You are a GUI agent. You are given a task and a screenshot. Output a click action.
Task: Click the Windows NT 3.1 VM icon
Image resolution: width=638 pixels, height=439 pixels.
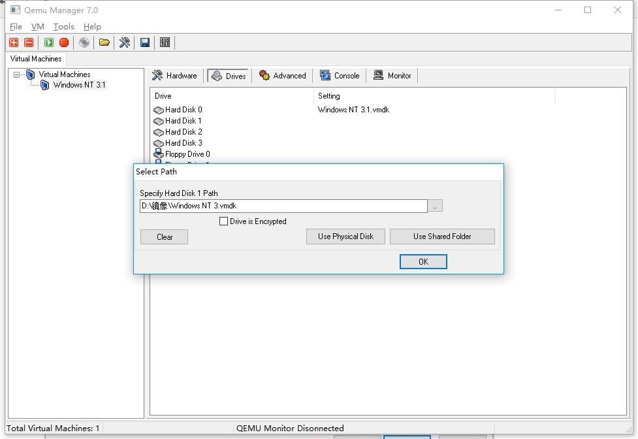tap(45, 85)
